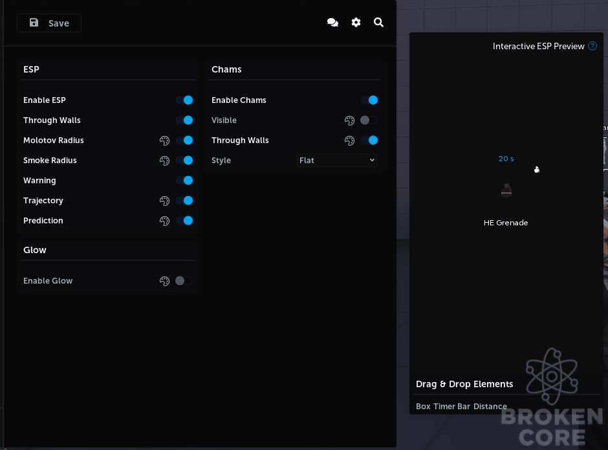This screenshot has width=608, height=450.
Task: Open Chams Visible color palette icon
Action: click(x=349, y=120)
